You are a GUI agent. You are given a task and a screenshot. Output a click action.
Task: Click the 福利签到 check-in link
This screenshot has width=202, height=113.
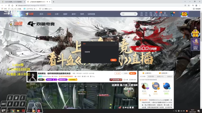tap(133, 80)
